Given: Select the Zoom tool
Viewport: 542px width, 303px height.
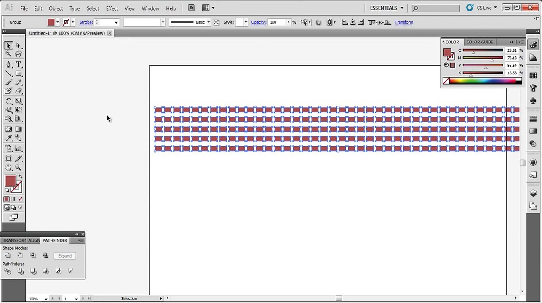Looking at the screenshot, I should click(x=19, y=167).
